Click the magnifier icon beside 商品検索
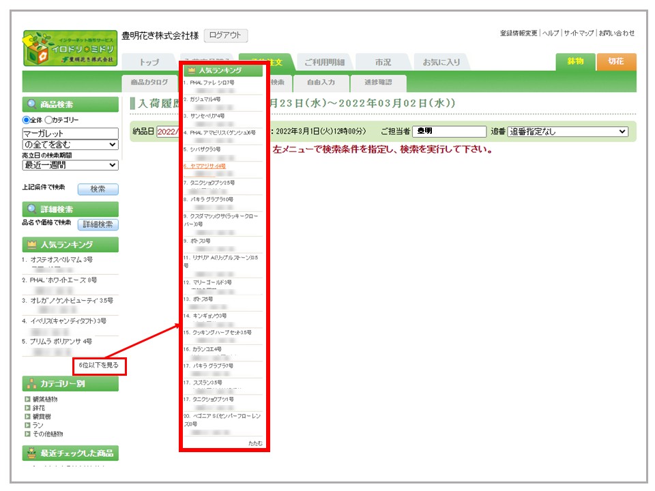The height and width of the screenshot is (491, 655). coord(31,104)
